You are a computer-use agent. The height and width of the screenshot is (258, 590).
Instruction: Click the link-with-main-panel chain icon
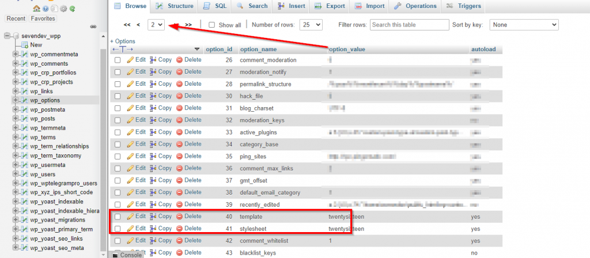94,26
